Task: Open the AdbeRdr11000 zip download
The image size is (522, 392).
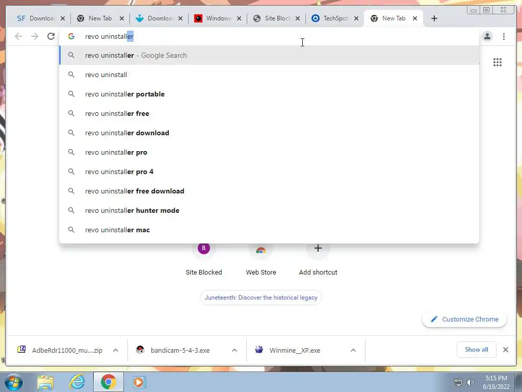Action: pos(60,350)
